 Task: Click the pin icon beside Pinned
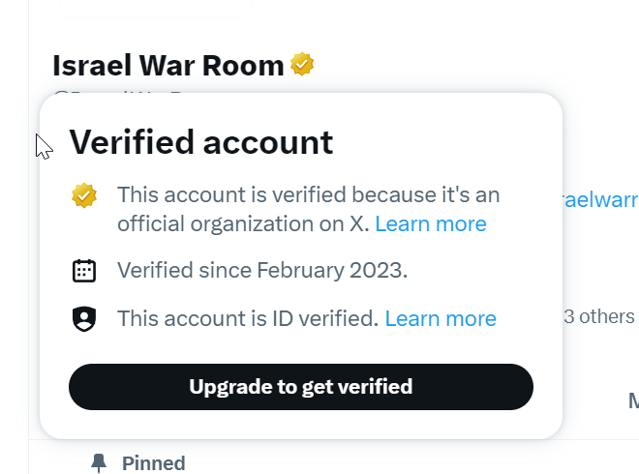(98, 463)
